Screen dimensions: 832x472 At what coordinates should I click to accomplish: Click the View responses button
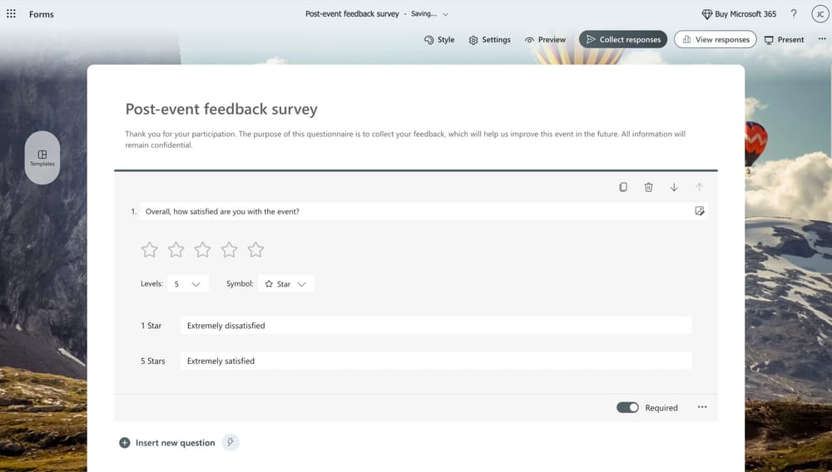[x=715, y=39]
